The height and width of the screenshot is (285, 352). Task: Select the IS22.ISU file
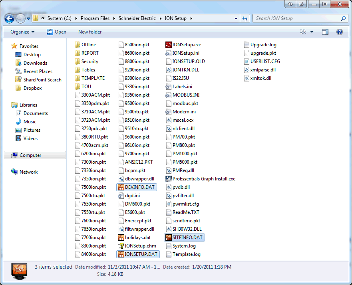[x=177, y=78]
